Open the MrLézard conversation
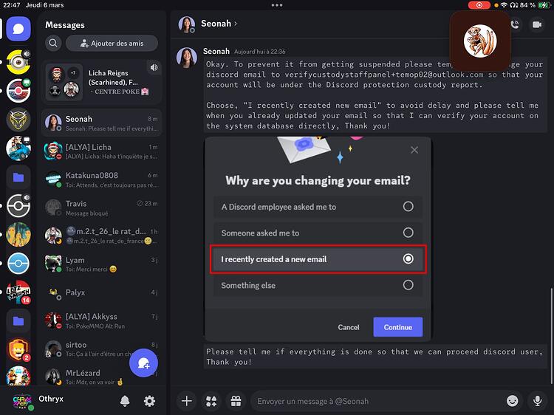 pyautogui.click(x=102, y=377)
